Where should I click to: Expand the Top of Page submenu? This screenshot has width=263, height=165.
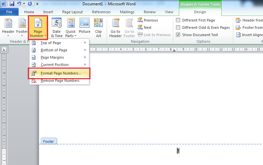click(x=59, y=43)
